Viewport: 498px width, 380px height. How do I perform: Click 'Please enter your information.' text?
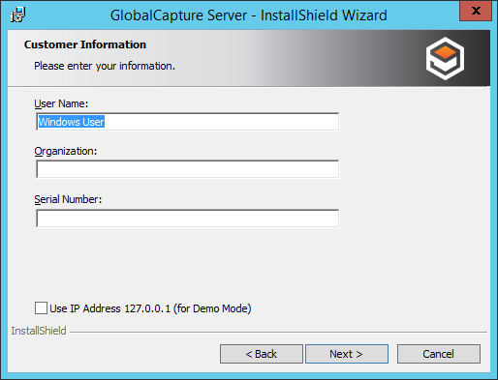[x=105, y=66]
